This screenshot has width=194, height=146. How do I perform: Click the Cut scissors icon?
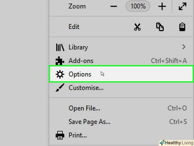(x=137, y=27)
